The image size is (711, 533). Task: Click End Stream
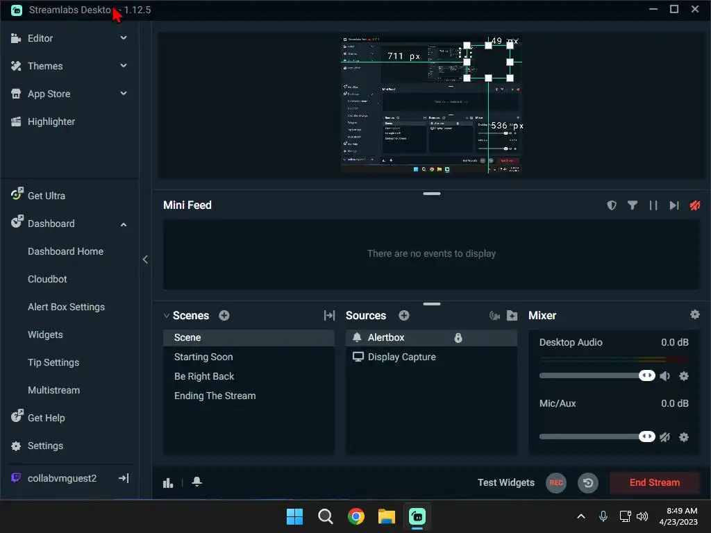click(654, 483)
